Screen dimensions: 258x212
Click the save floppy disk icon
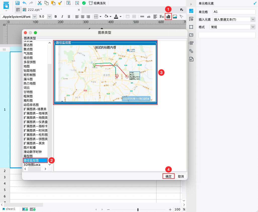coord(17,3)
